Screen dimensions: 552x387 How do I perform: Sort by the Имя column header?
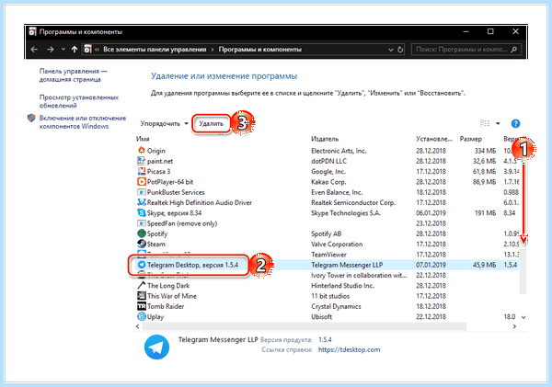(143, 139)
